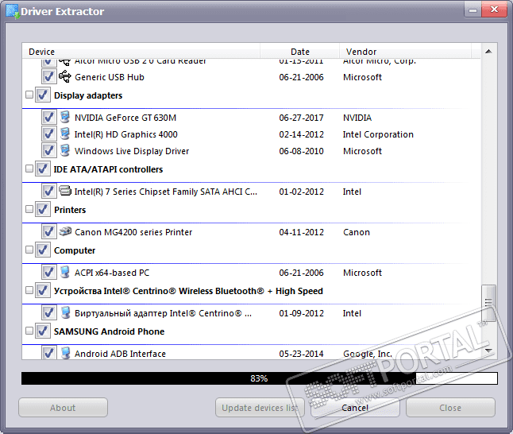Click the Windows Live Display Driver icon

(x=65, y=151)
